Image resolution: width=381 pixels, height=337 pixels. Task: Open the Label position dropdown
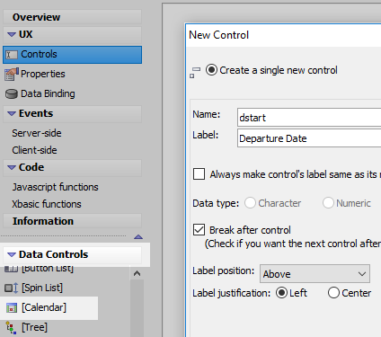(315, 273)
